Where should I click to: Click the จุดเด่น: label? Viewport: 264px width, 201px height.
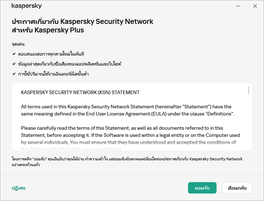(x=18, y=44)
